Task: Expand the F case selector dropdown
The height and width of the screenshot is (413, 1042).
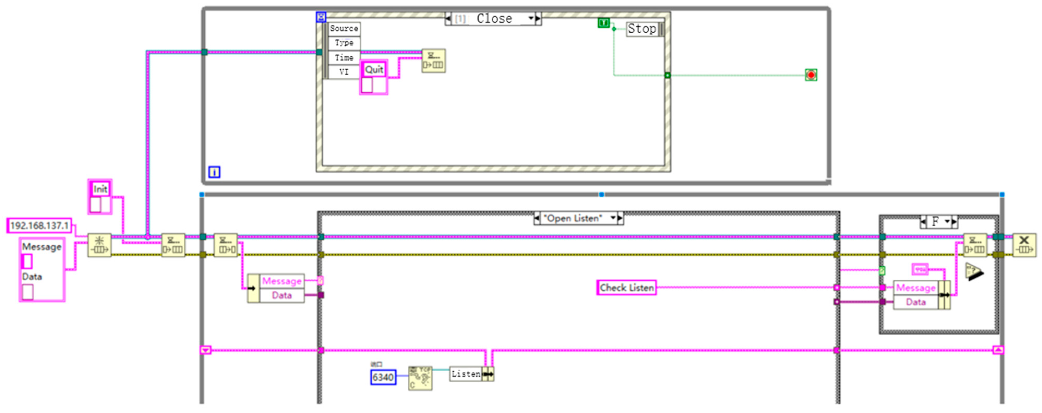Action: pos(947,221)
